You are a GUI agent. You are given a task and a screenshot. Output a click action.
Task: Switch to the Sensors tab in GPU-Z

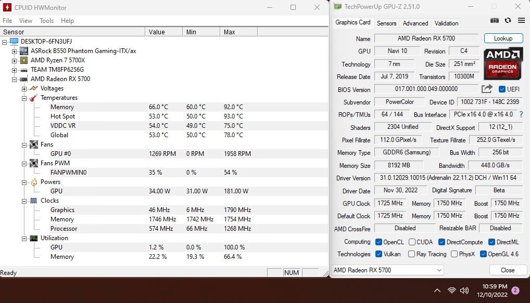(386, 23)
